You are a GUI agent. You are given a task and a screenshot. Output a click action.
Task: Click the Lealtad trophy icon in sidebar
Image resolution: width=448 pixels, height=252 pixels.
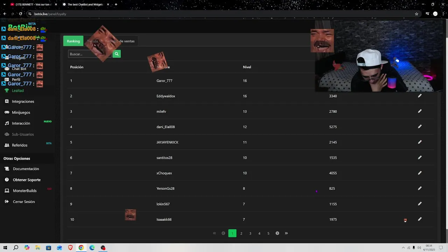[7, 90]
